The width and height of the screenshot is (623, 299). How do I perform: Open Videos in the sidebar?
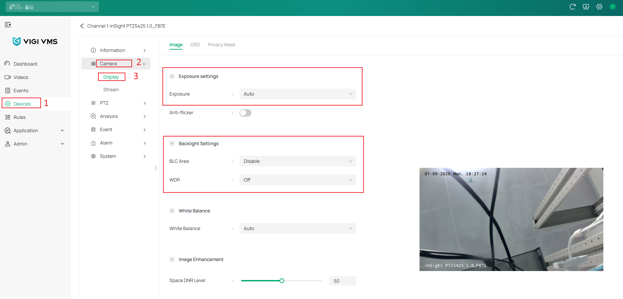[35, 77]
